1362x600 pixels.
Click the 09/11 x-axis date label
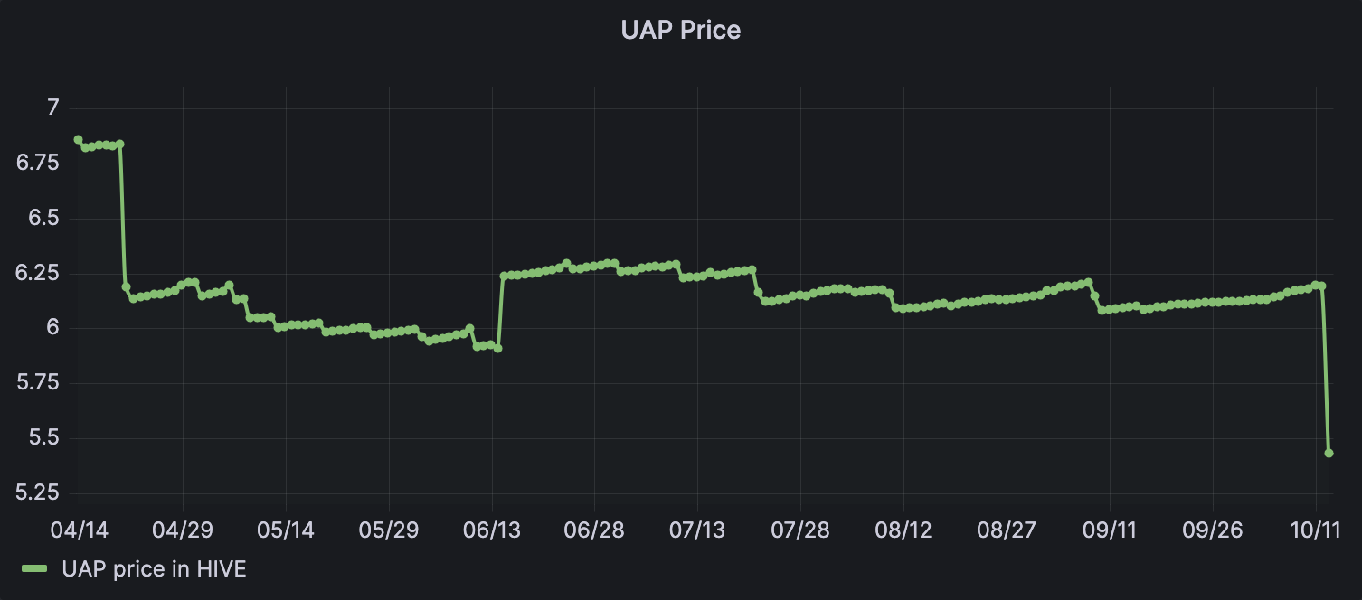click(1110, 530)
